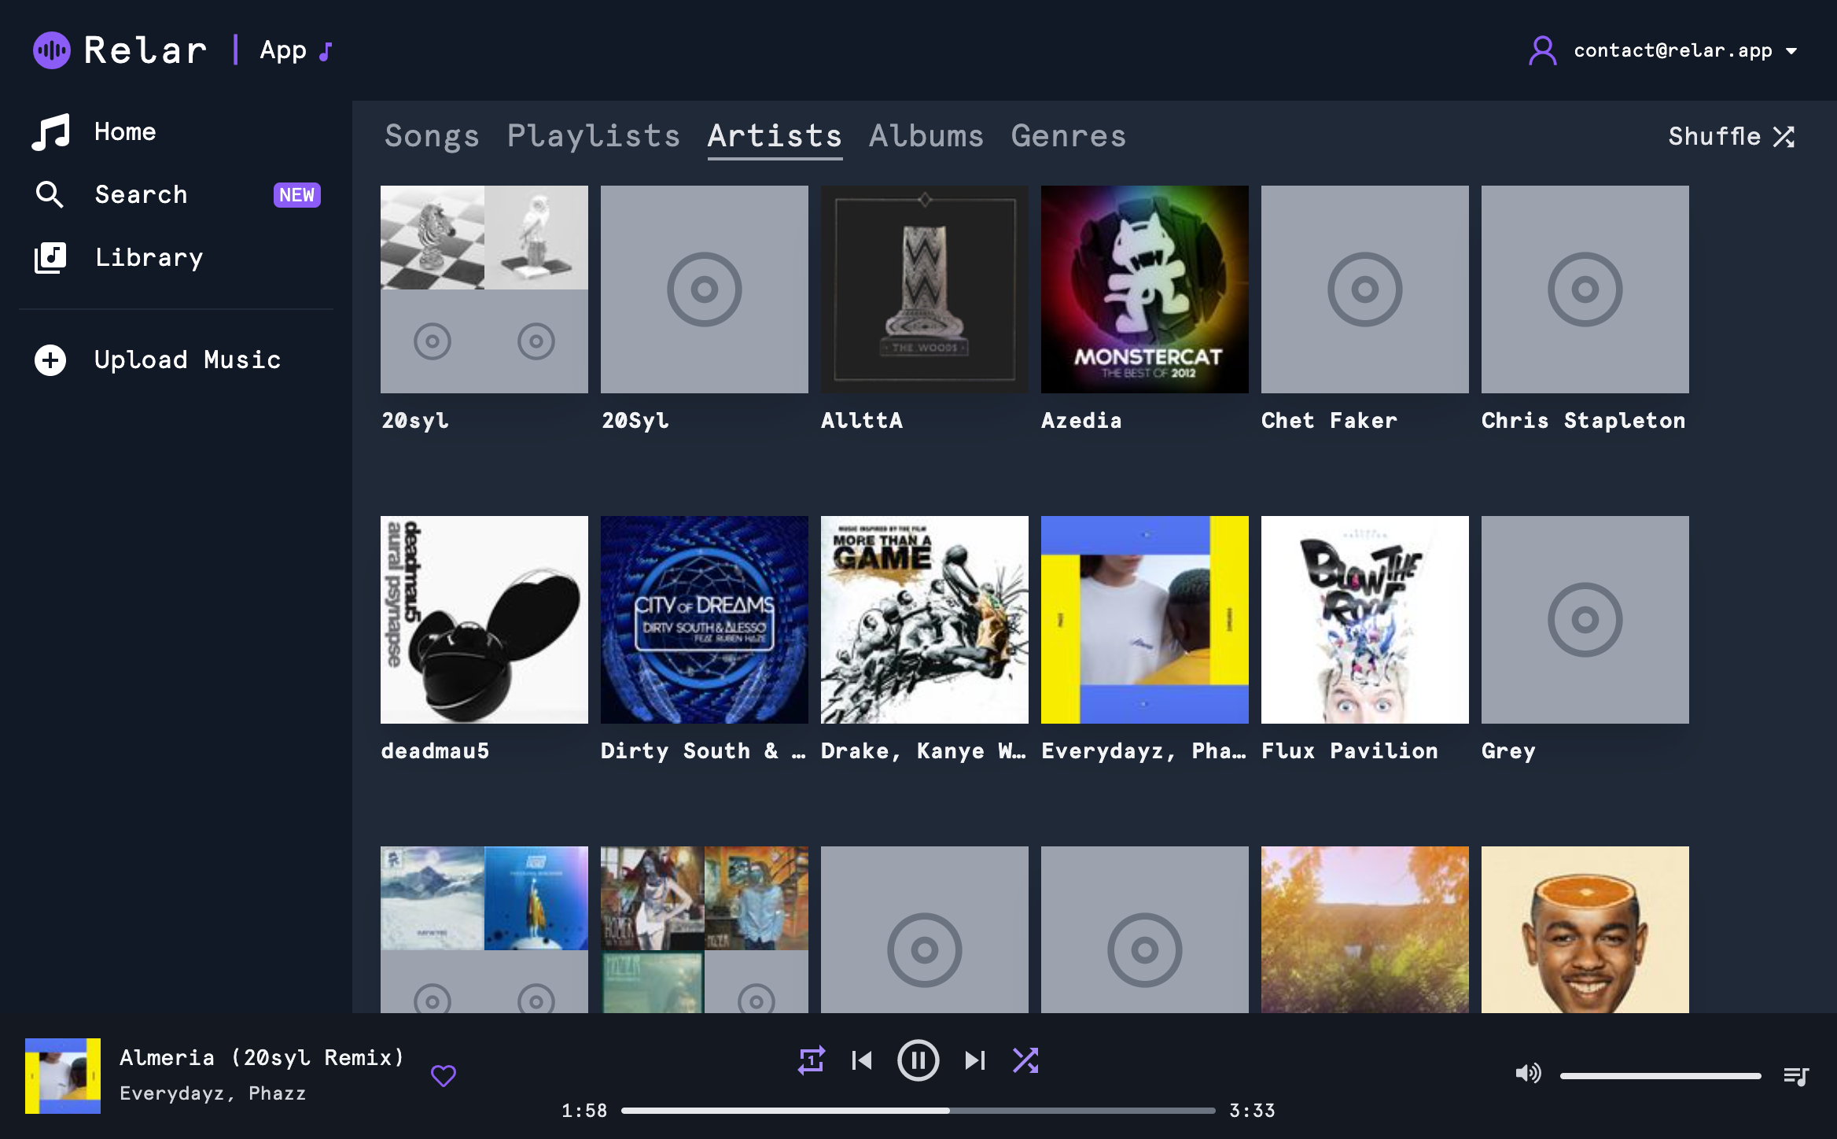Click the Library collection icon

[50, 257]
